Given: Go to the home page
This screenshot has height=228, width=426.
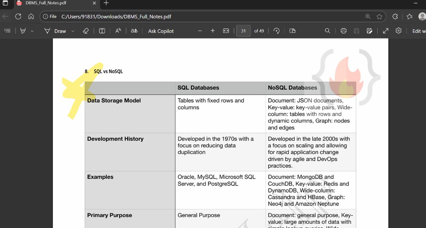Looking at the screenshot, I should point(31,16).
